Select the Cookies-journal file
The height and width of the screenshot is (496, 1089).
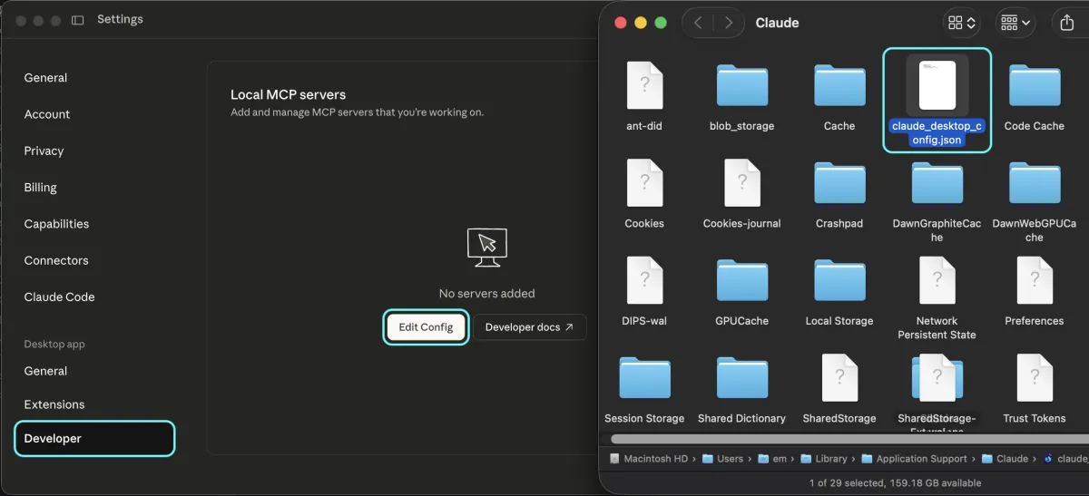coord(742,193)
